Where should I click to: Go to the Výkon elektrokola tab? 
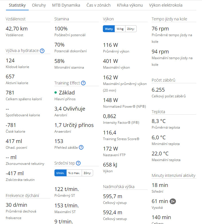[x=166, y=5]
